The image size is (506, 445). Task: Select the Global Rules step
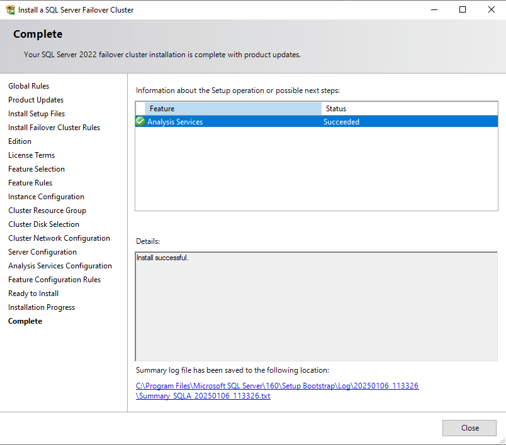(x=29, y=86)
